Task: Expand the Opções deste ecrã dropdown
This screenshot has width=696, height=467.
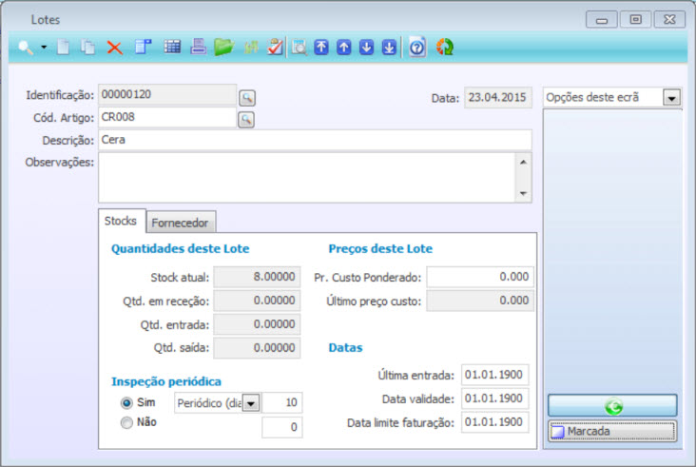Action: 671,98
